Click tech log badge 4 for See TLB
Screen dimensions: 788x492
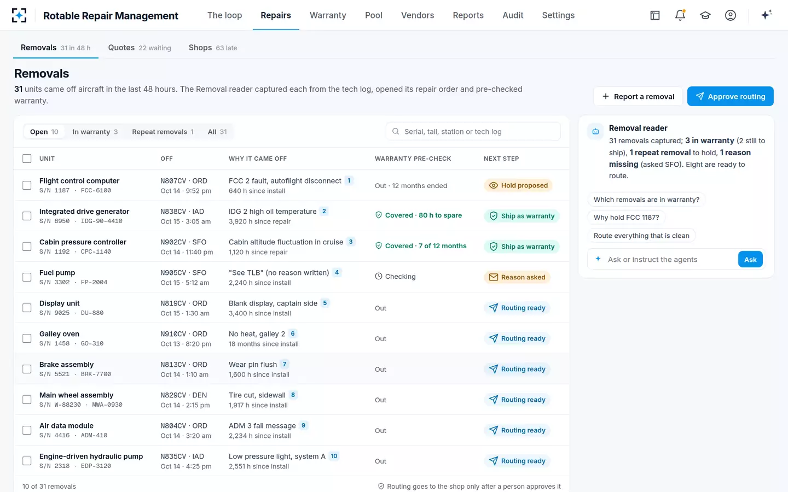[337, 272]
